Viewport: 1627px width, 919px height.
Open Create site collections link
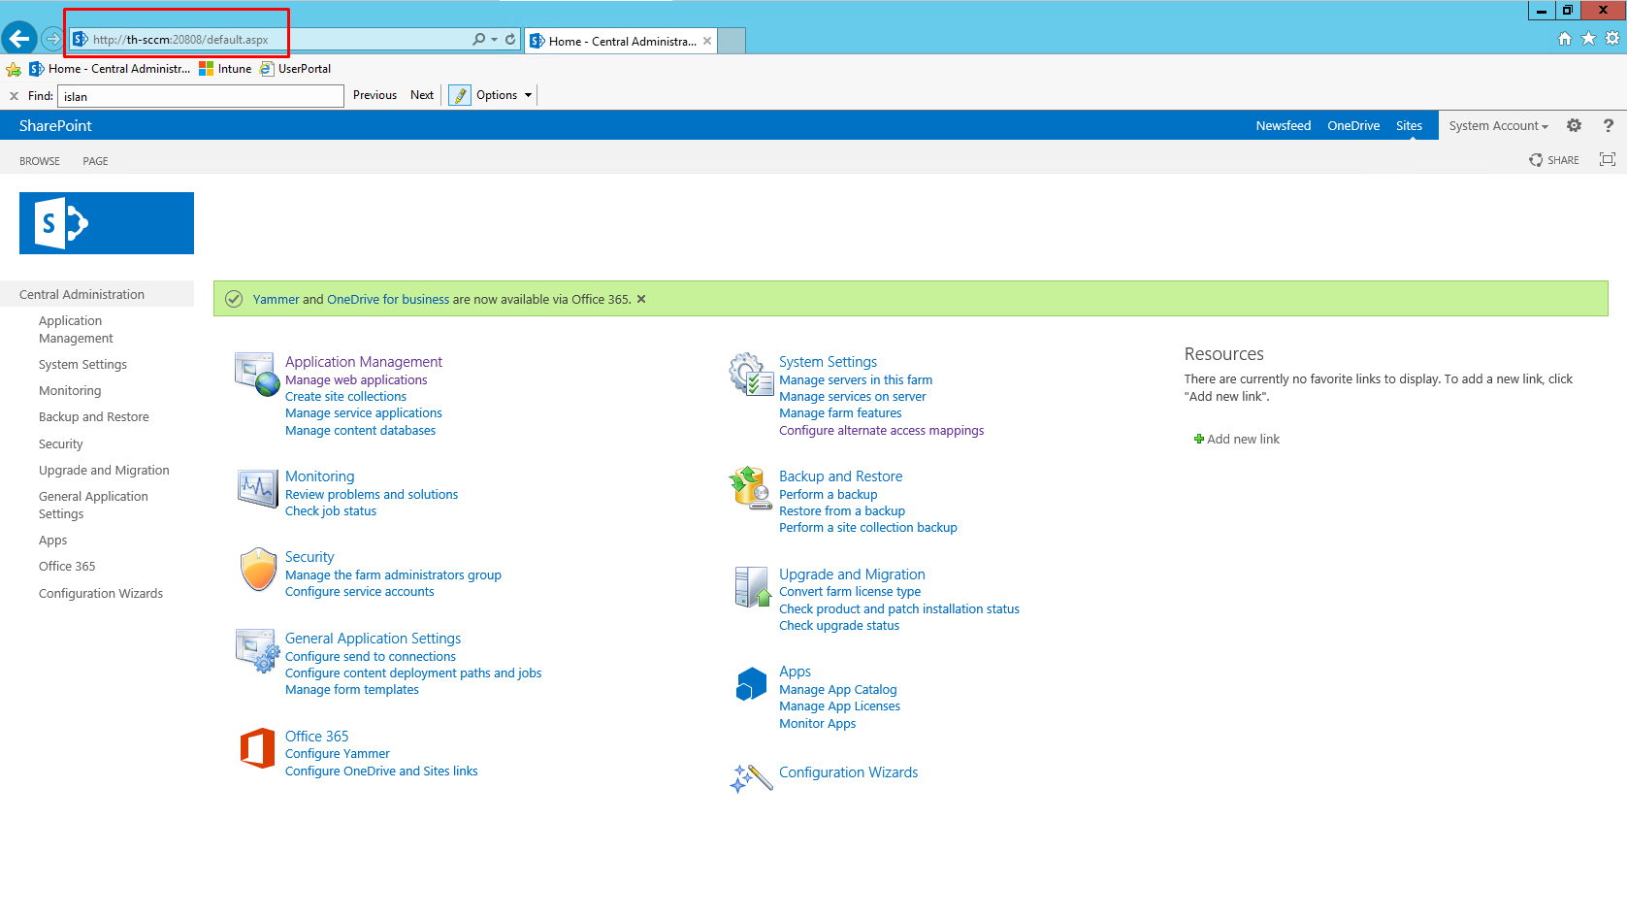(x=345, y=397)
